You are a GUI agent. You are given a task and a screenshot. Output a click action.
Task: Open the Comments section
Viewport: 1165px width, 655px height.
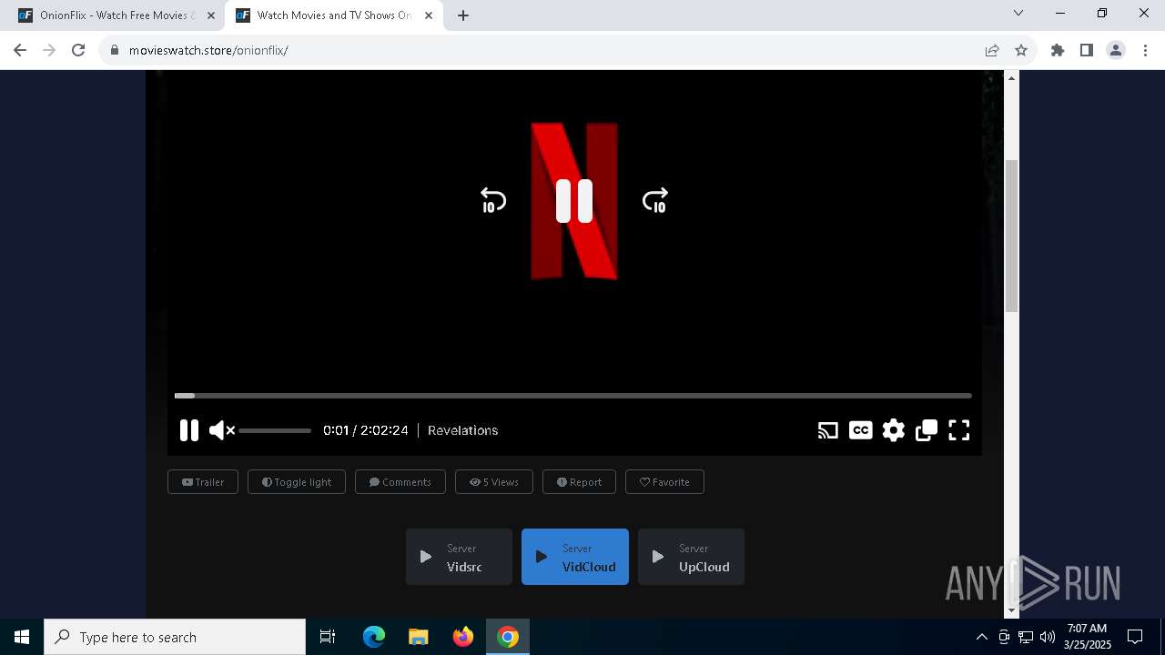(x=400, y=482)
